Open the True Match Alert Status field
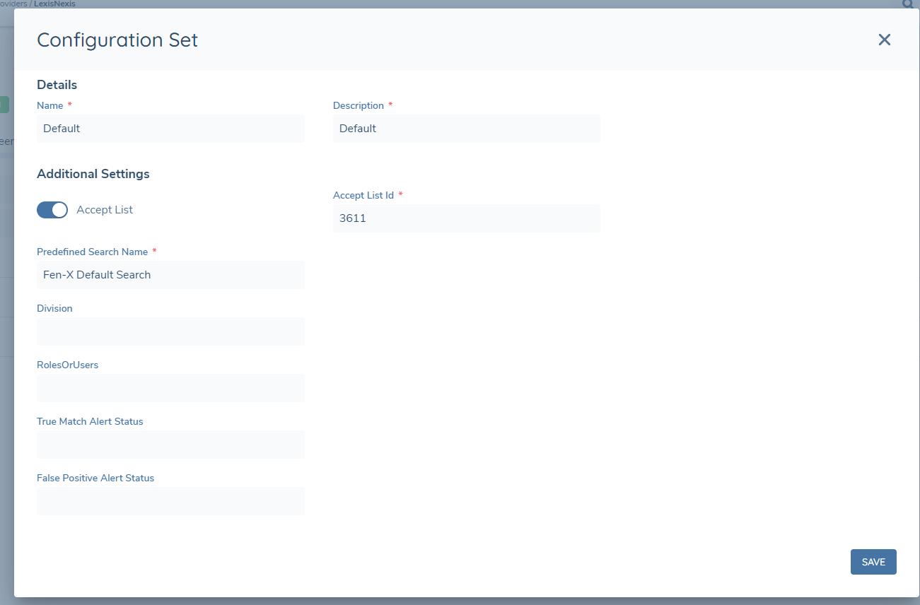Screen dimensions: 920x605 pyautogui.click(x=170, y=445)
